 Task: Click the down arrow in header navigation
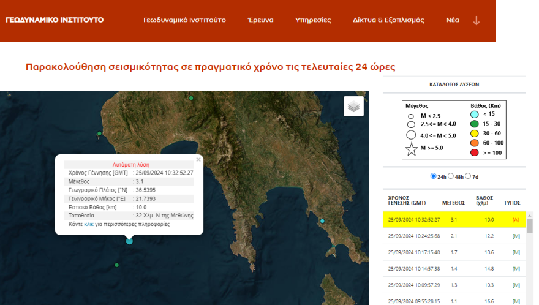(476, 21)
